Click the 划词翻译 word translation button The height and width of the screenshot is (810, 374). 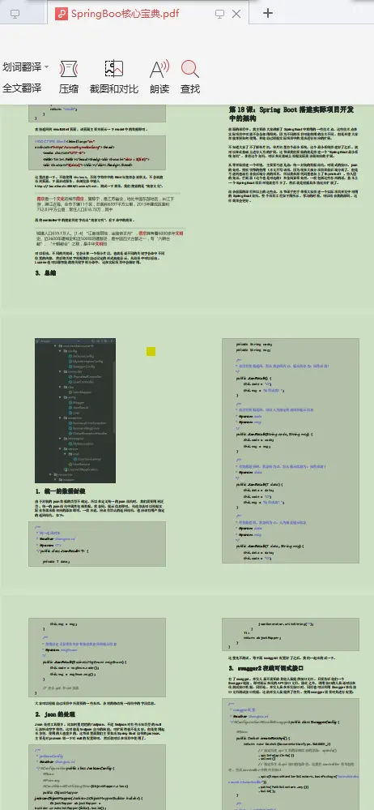pyautogui.click(x=22, y=66)
